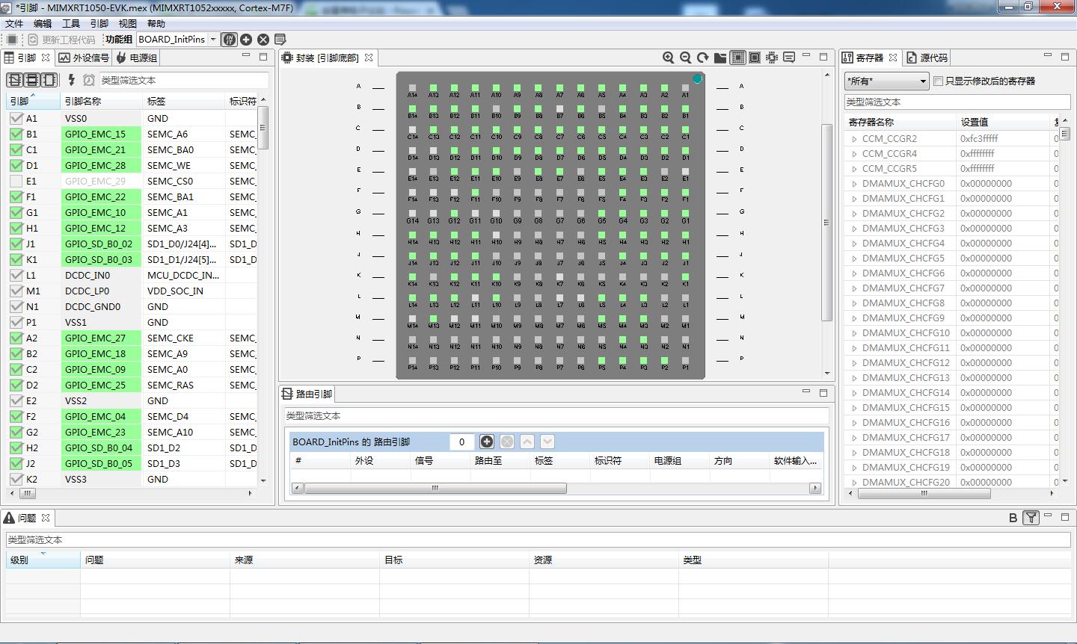Toggle checkbox for pin A2

tap(16, 338)
